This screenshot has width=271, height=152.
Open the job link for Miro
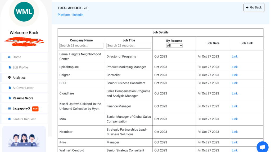click(235, 119)
